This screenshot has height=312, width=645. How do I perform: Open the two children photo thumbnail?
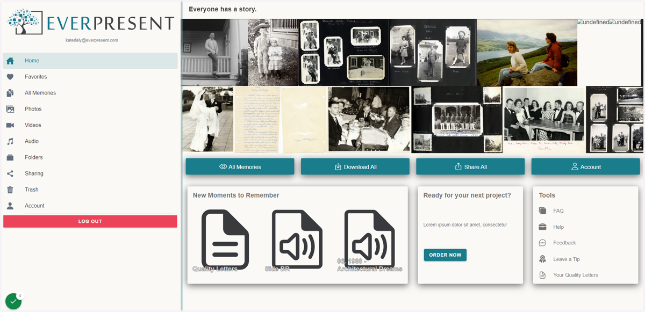[x=273, y=53]
